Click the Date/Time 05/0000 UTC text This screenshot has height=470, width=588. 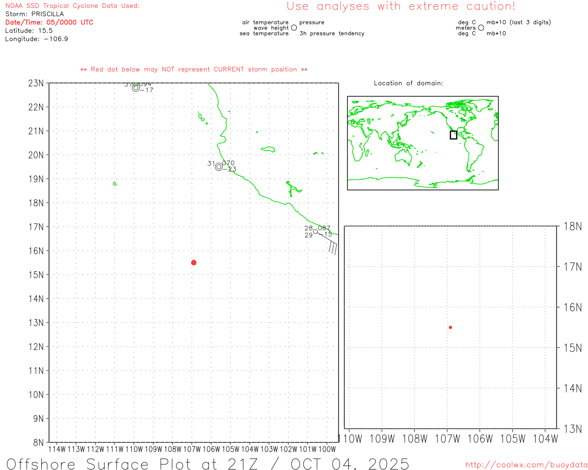pyautogui.click(x=49, y=22)
